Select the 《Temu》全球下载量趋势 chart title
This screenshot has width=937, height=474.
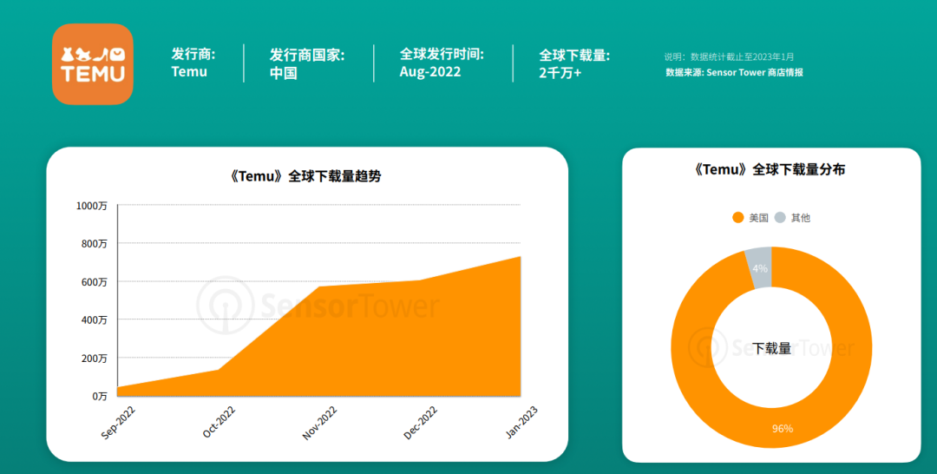(305, 176)
